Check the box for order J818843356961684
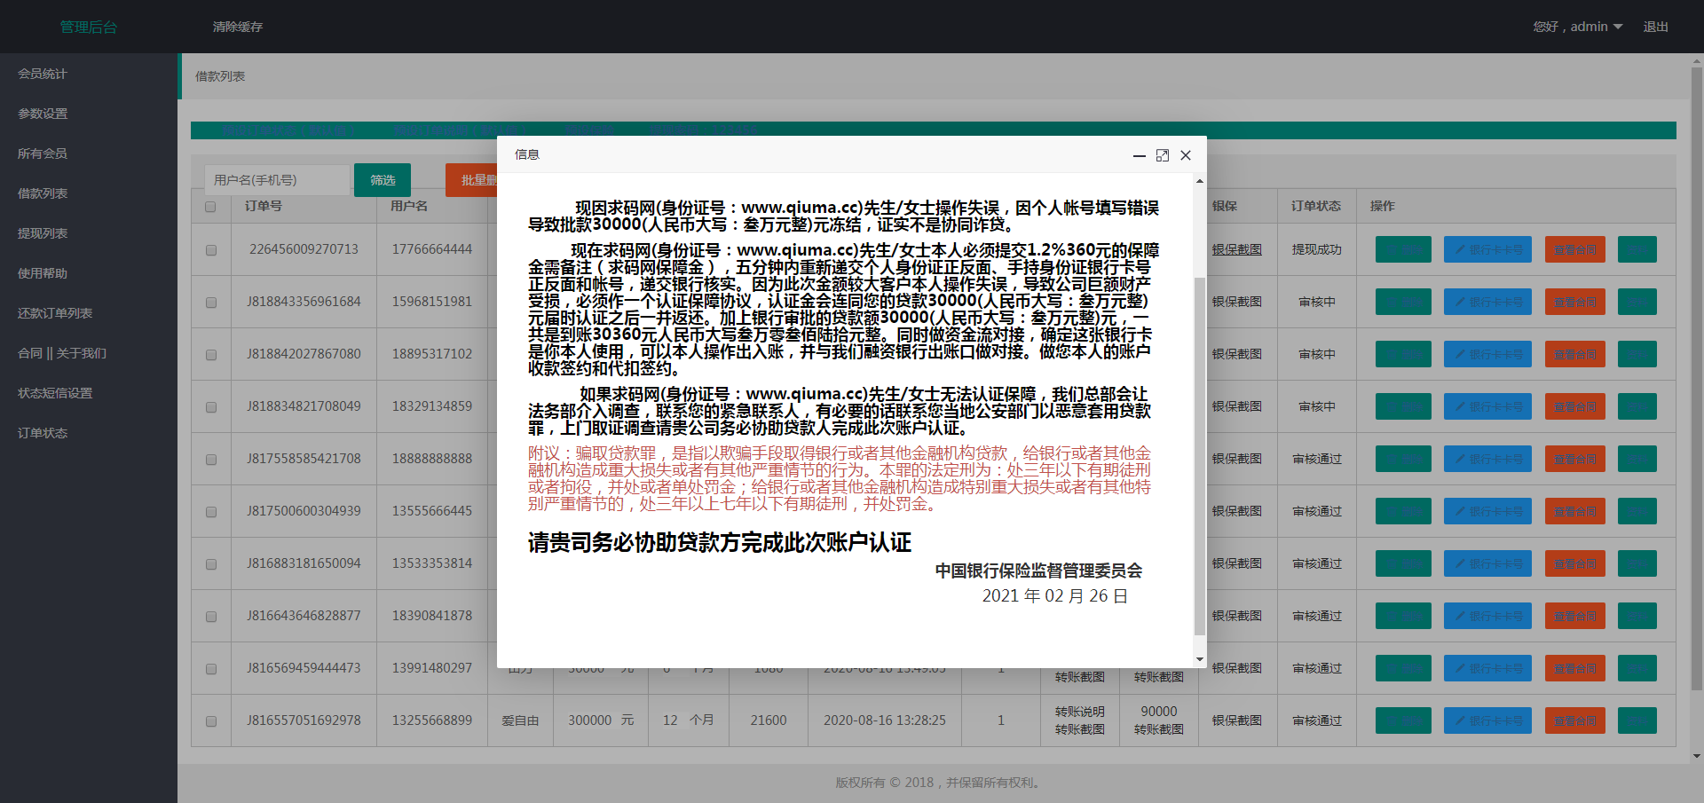This screenshot has width=1704, height=803. point(211,303)
